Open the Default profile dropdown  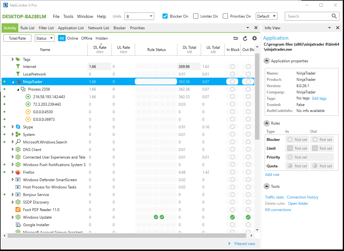click(x=267, y=16)
